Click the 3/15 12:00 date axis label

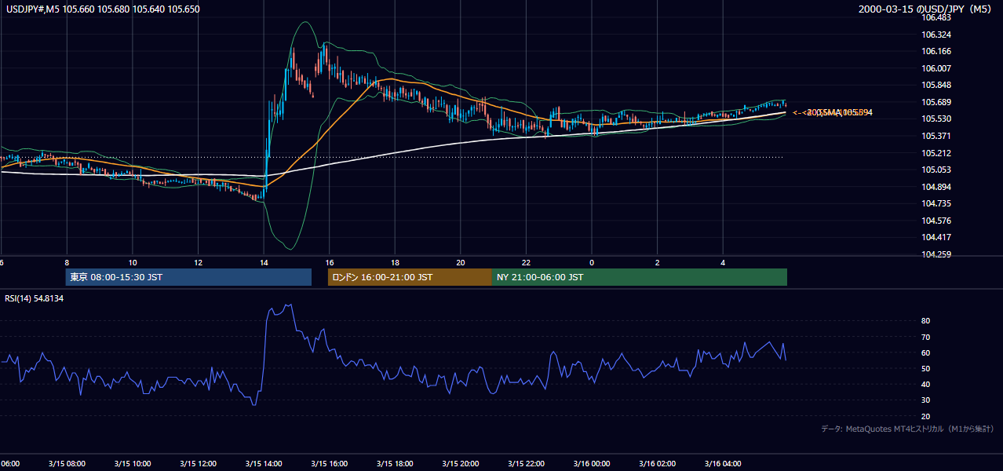(198, 464)
